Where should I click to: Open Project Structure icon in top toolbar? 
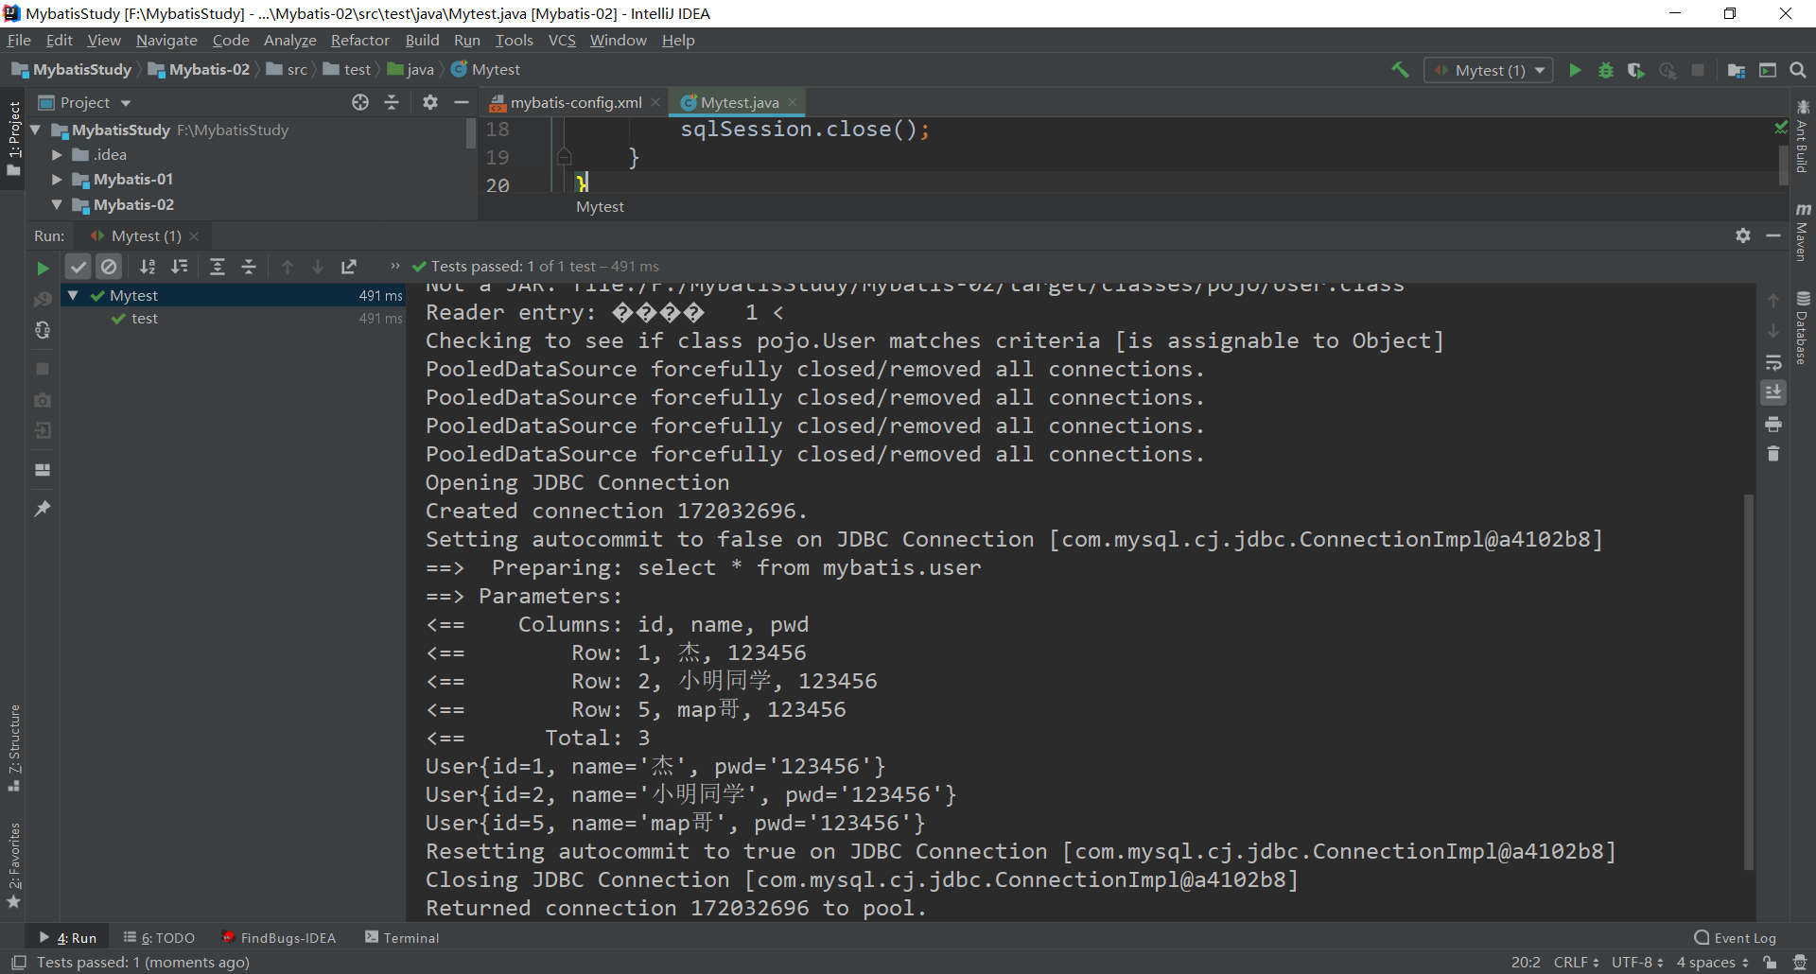(1737, 70)
